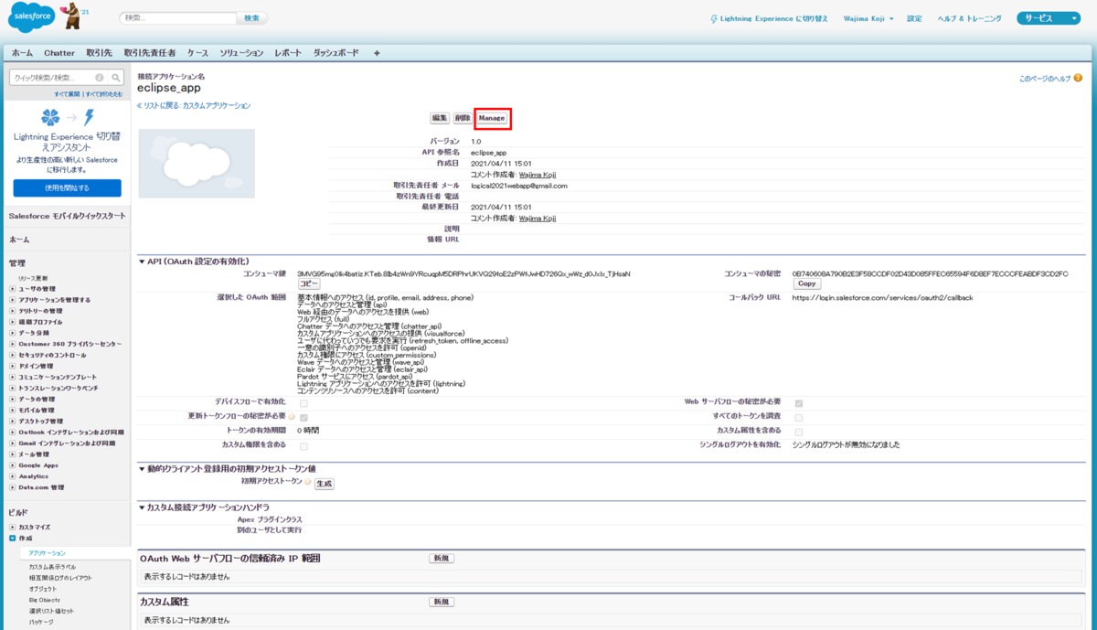
Task: Click the Manage button
Action: click(492, 118)
